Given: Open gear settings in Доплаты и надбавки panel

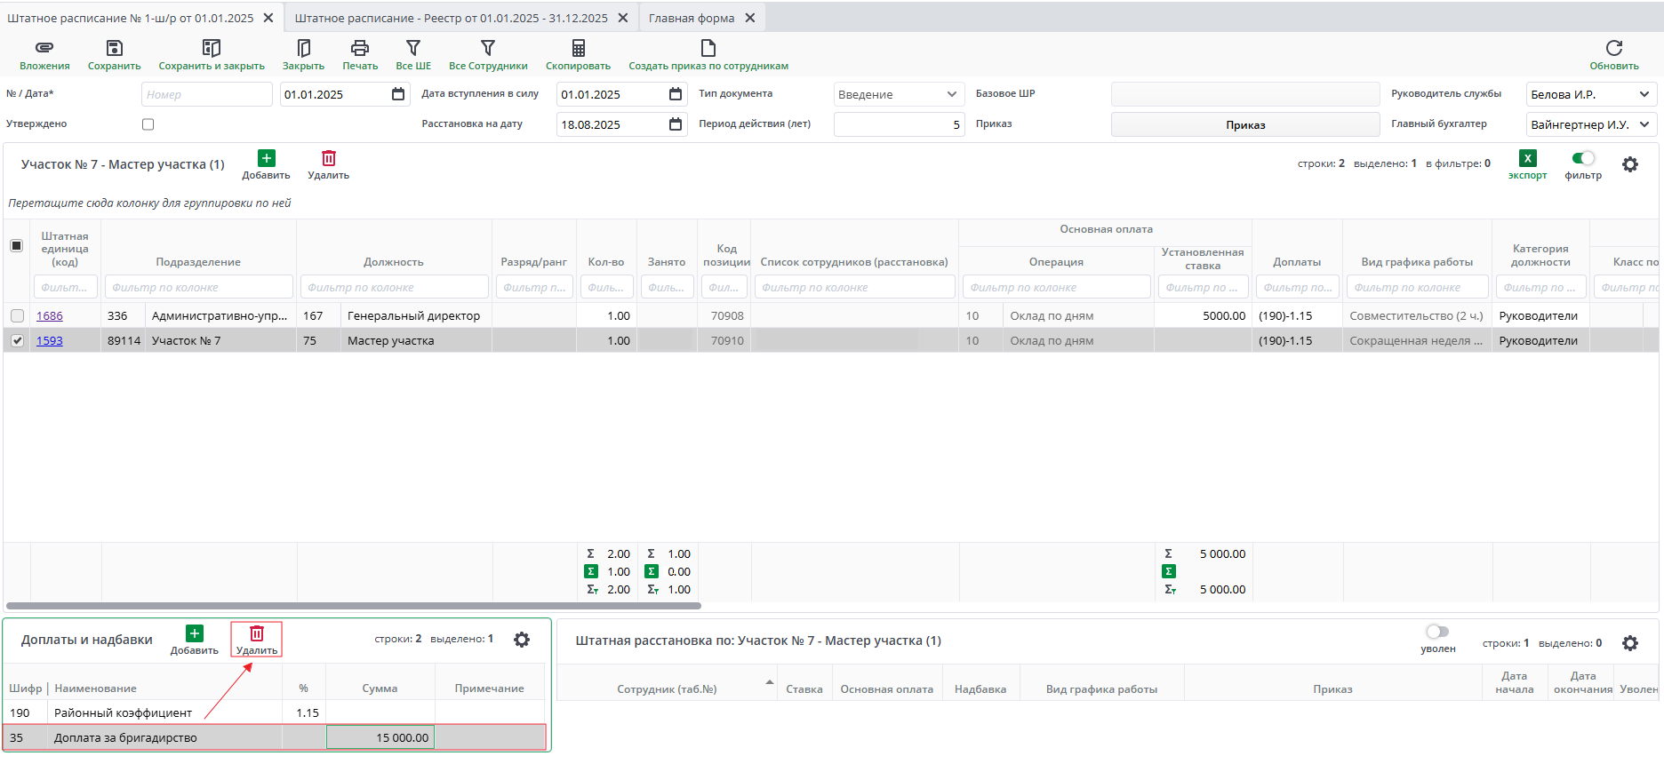Looking at the screenshot, I should click(522, 640).
